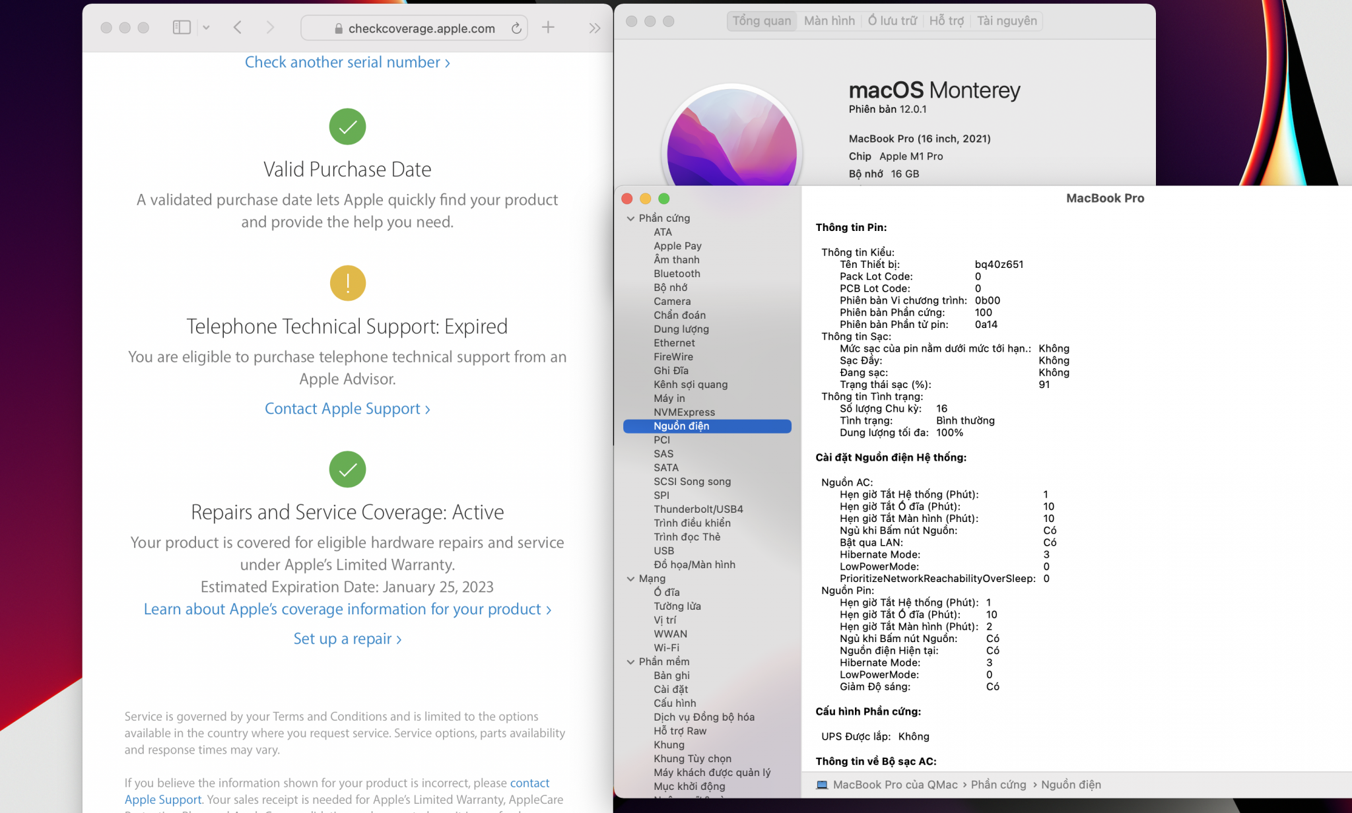Viewport: 1352px width, 813px height.
Task: Click the laptop icon in path bar
Action: coord(822,785)
